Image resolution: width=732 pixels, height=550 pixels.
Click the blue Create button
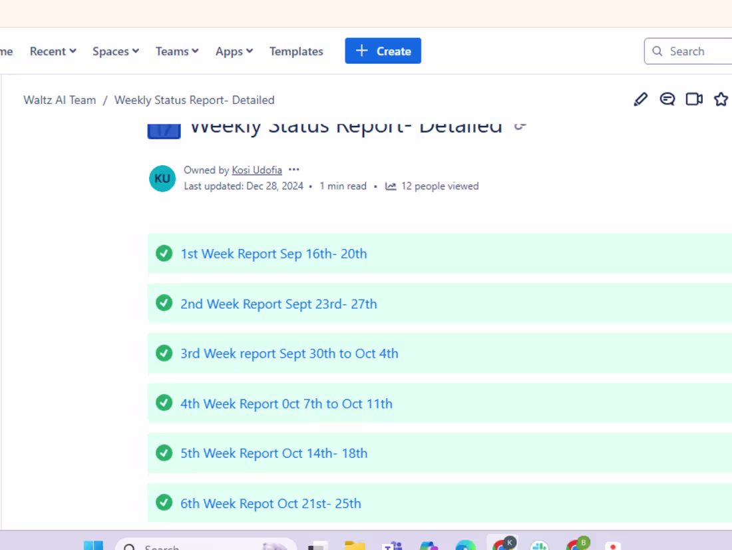coord(383,51)
